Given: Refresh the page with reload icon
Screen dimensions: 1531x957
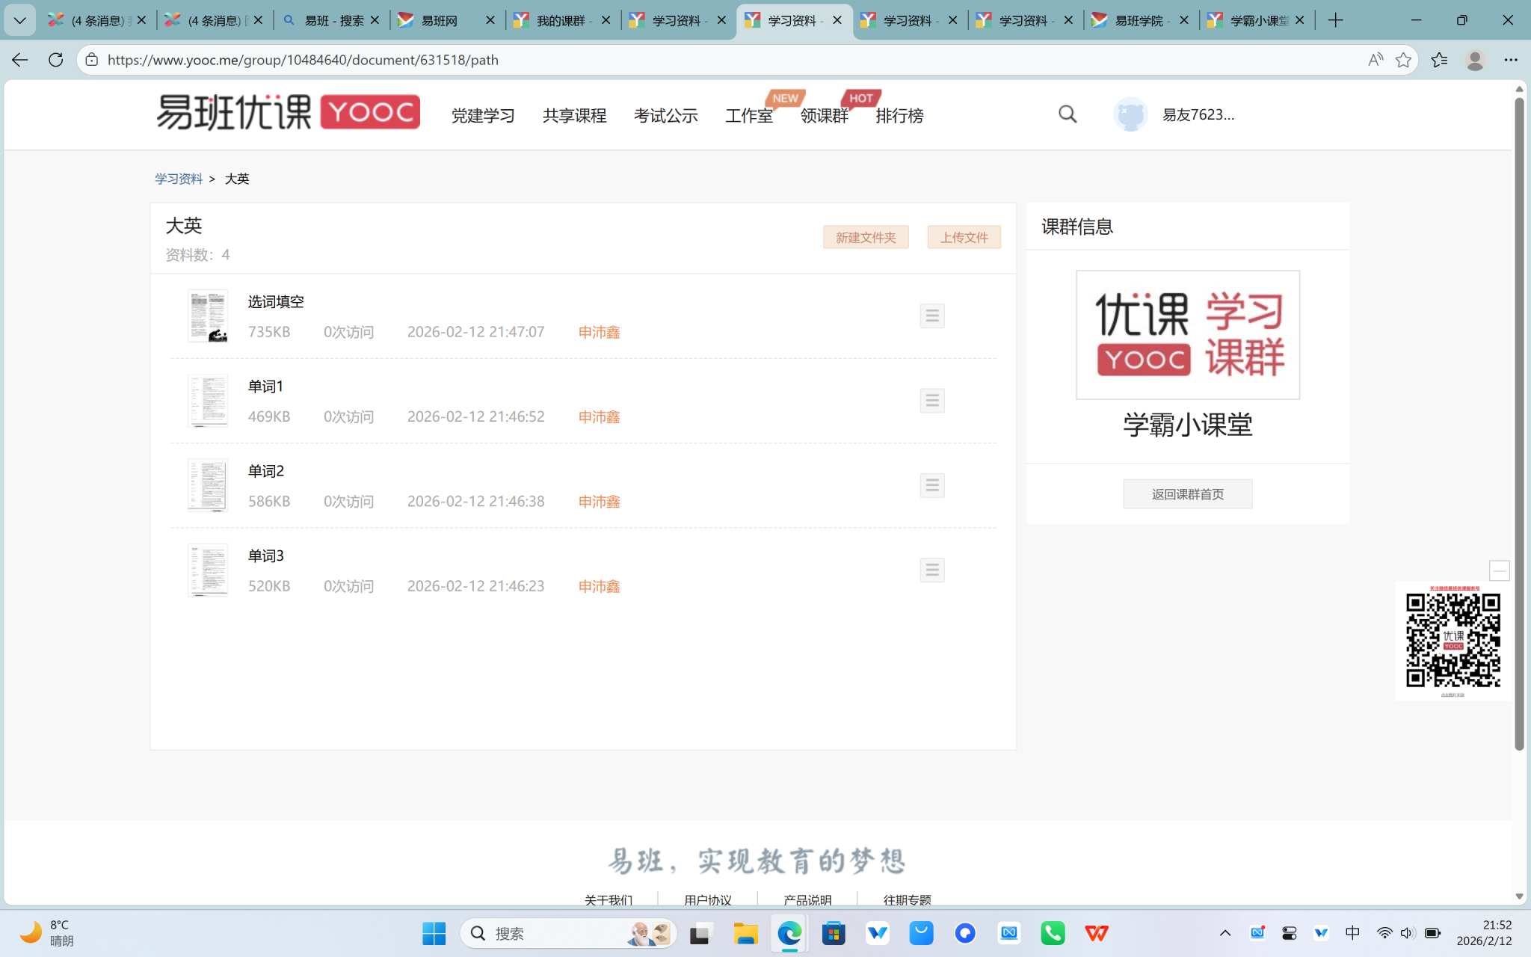Looking at the screenshot, I should pyautogui.click(x=56, y=60).
